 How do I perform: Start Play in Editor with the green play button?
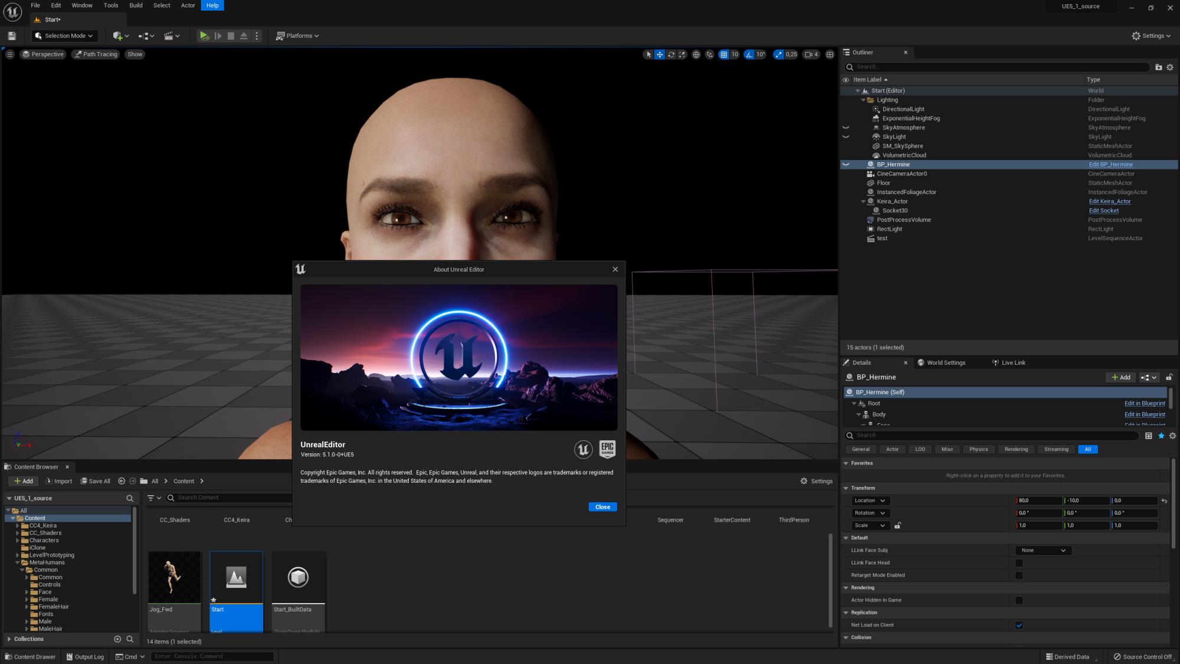204,36
